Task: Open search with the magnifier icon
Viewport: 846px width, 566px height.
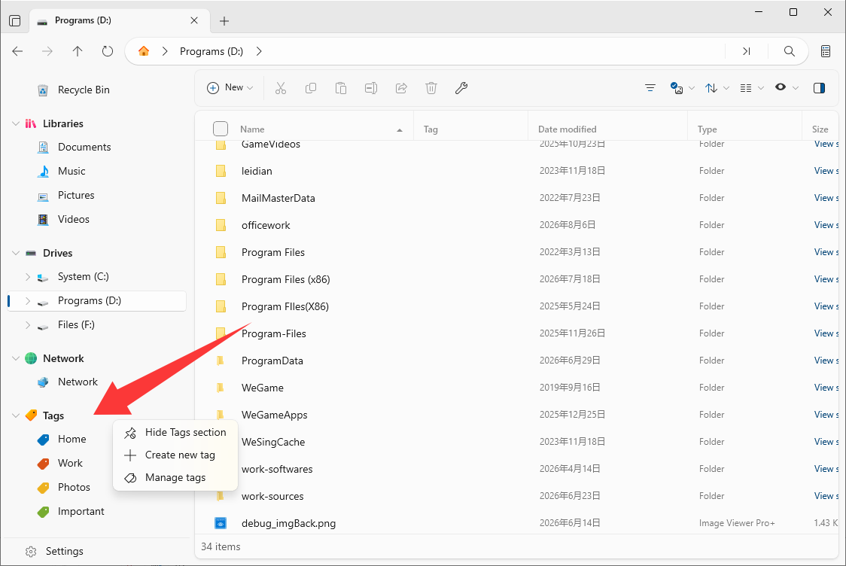Action: [x=790, y=51]
